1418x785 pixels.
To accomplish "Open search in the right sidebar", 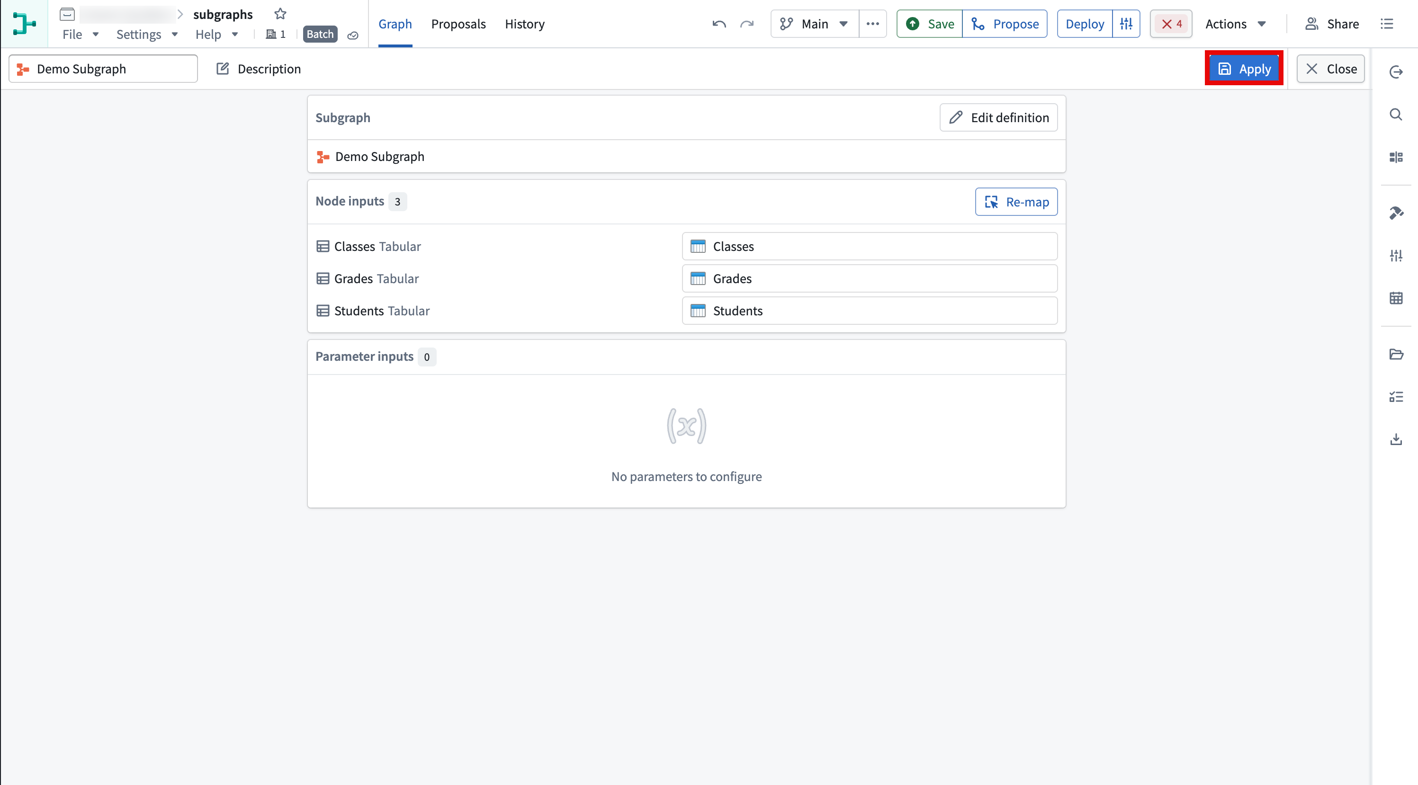I will click(1396, 115).
